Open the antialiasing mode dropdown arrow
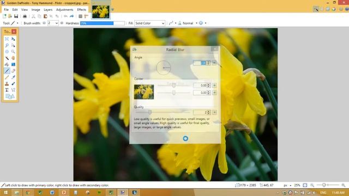349x196 pixels. (176, 23)
